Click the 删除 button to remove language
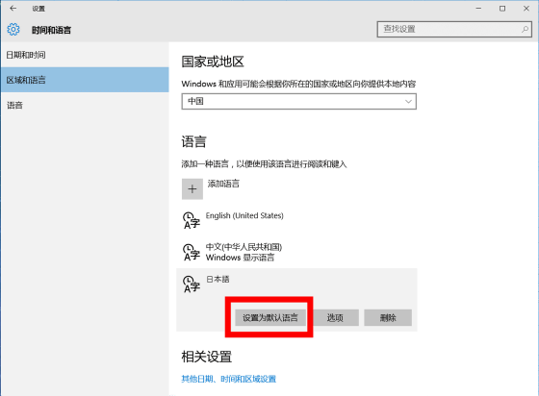Screen dimensions: 539x396 point(388,318)
